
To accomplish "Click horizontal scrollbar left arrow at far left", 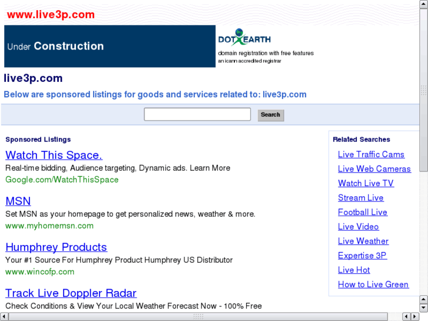I will (4, 317).
